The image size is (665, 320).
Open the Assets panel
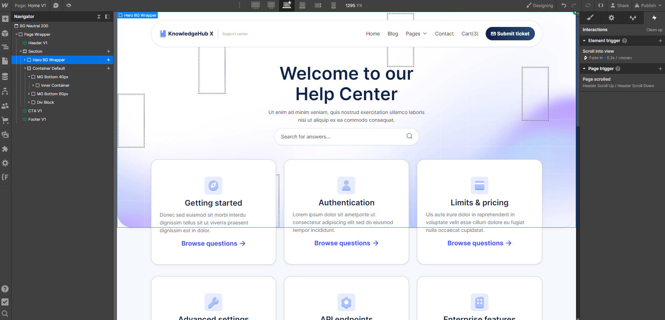(x=5, y=135)
